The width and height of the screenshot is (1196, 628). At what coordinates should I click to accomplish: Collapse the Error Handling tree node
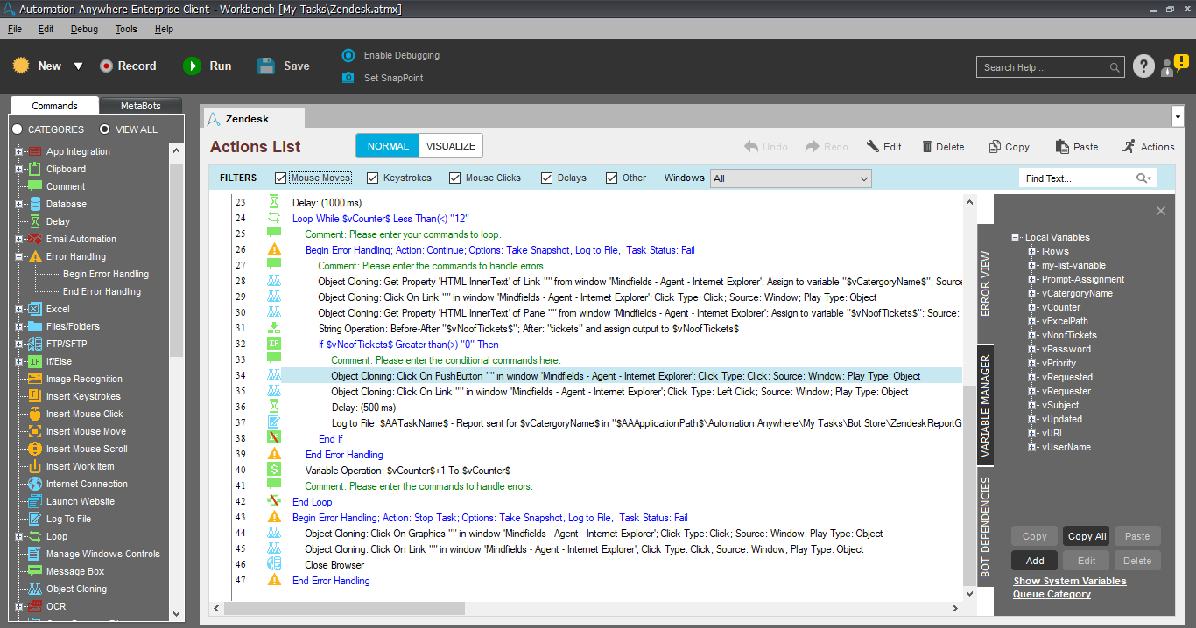tap(18, 256)
